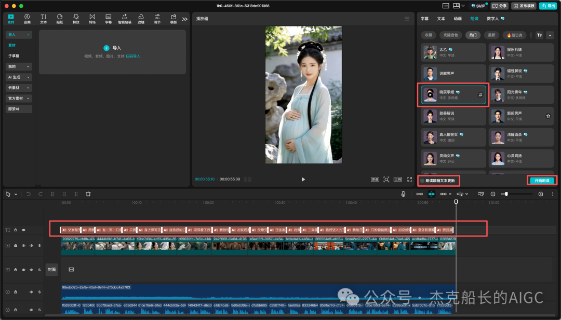Mute the audio track f0d90b3f
This screenshot has width=561, height=320.
tap(31, 310)
